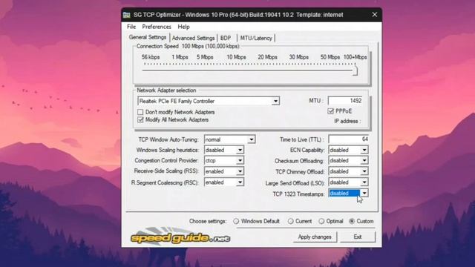Click the MTU value field
Image resolution: width=475 pixels, height=267 pixels.
click(345, 101)
